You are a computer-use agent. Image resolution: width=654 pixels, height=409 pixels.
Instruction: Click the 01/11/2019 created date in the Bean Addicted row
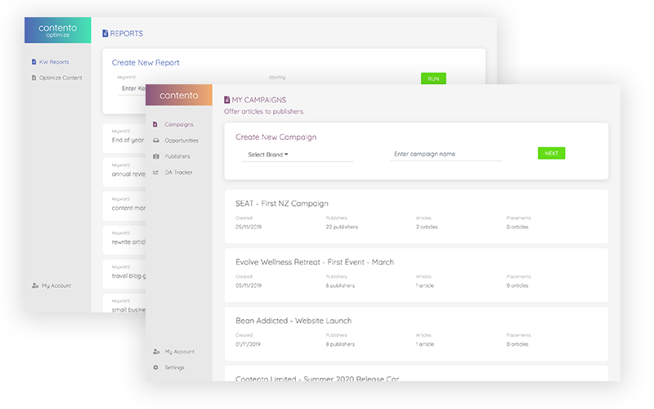pyautogui.click(x=249, y=344)
